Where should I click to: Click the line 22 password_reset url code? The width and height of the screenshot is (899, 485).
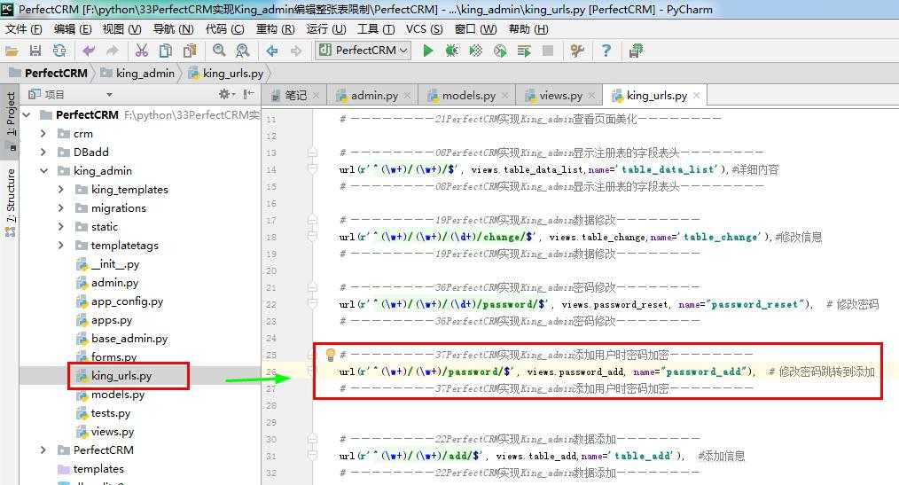pyautogui.click(x=575, y=304)
